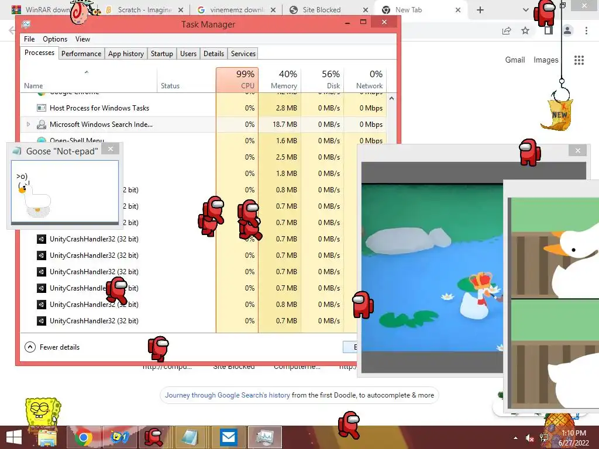Open the Google Images link
This screenshot has height=449, width=599.
(546, 60)
